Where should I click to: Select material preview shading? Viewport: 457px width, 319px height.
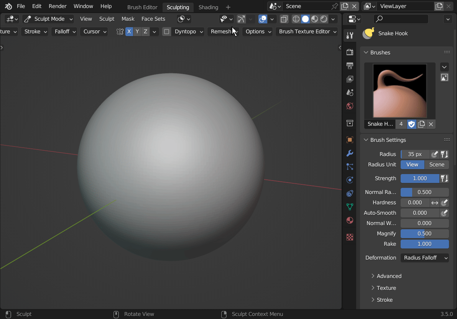[314, 19]
